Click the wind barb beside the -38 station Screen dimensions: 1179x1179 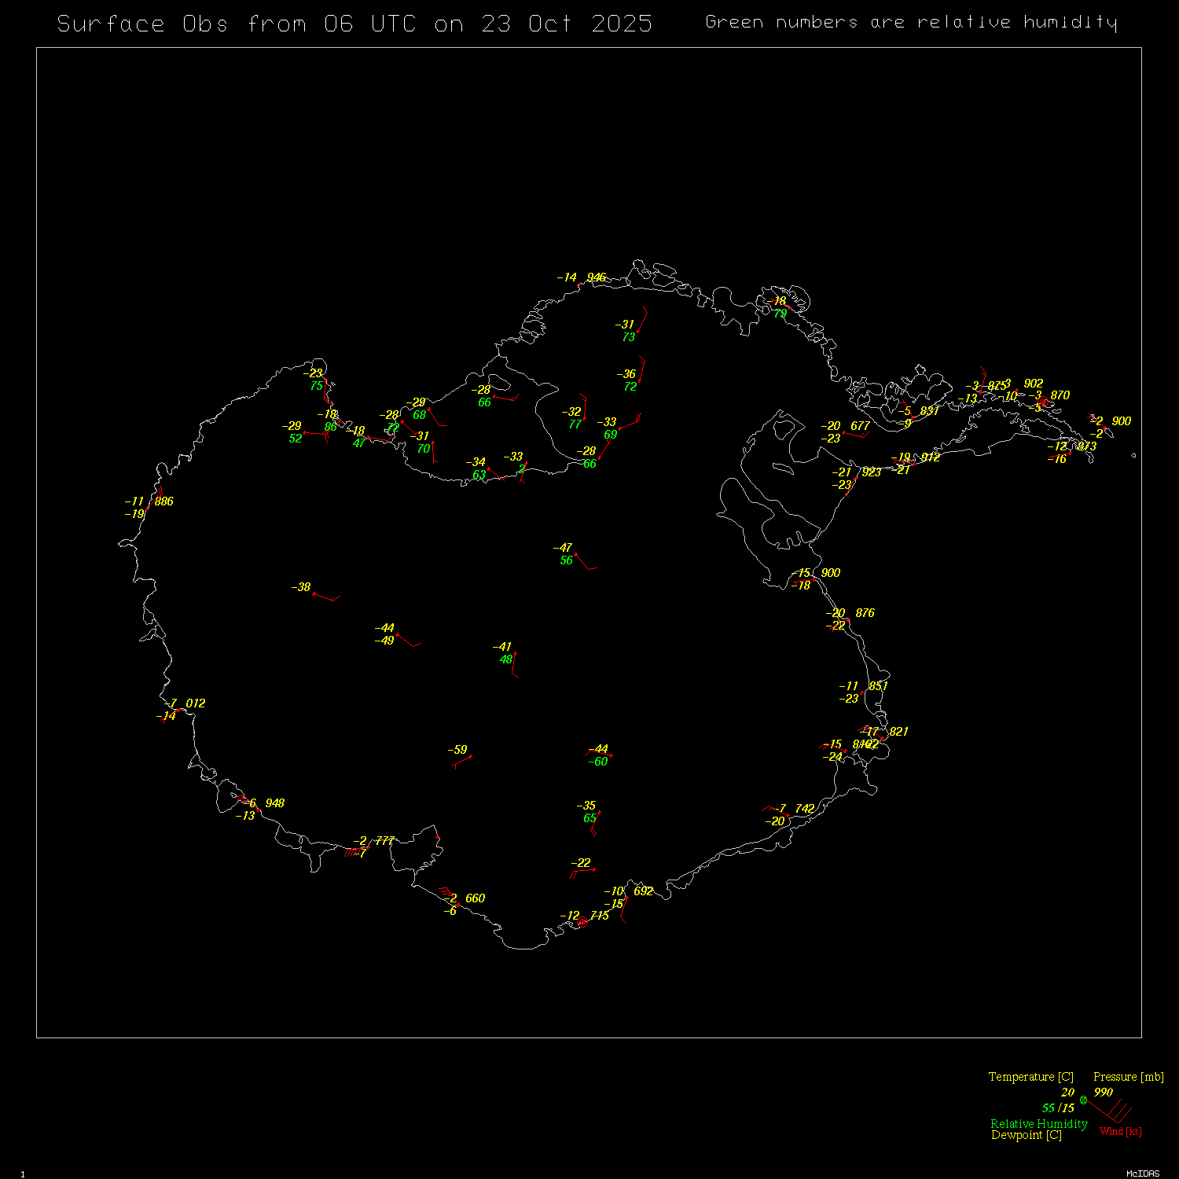pos(326,597)
